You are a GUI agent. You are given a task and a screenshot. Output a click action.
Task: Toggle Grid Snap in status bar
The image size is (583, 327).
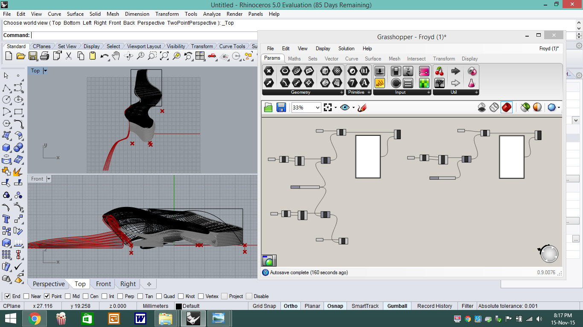pos(264,306)
